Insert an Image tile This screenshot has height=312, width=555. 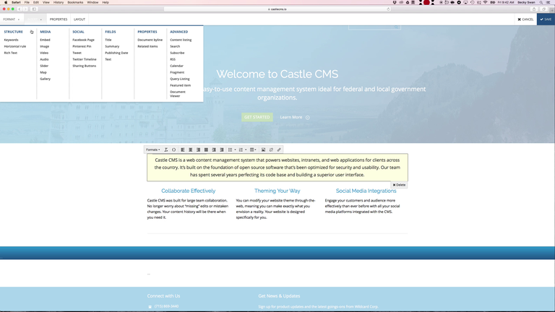(x=45, y=46)
